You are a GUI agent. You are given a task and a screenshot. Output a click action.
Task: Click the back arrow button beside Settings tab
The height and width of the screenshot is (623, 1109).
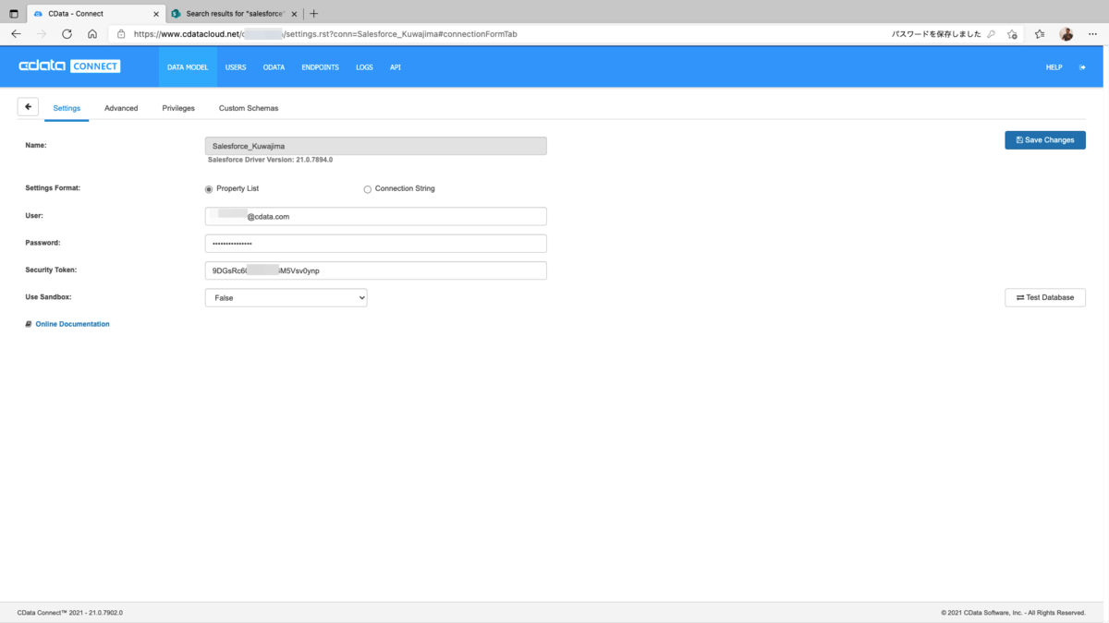tap(28, 107)
